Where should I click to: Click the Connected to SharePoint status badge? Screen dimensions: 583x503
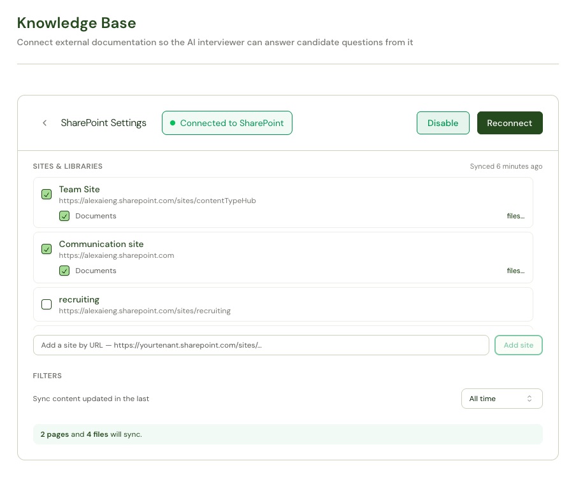click(x=227, y=123)
